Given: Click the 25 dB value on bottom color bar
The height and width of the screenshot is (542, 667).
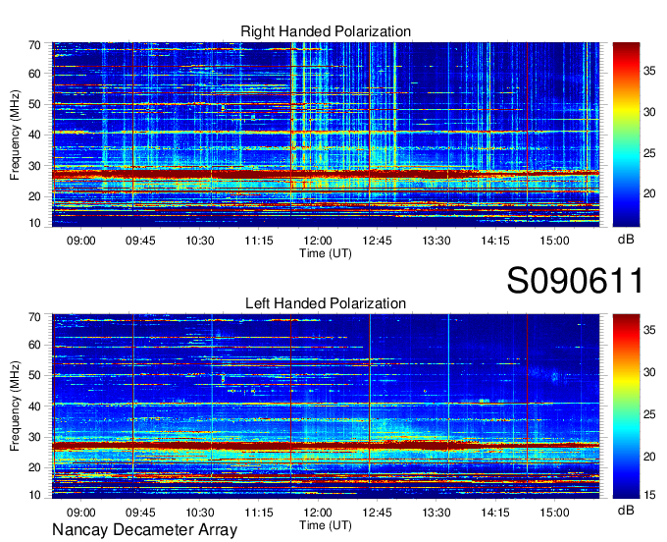Looking at the screenshot, I should [x=649, y=414].
